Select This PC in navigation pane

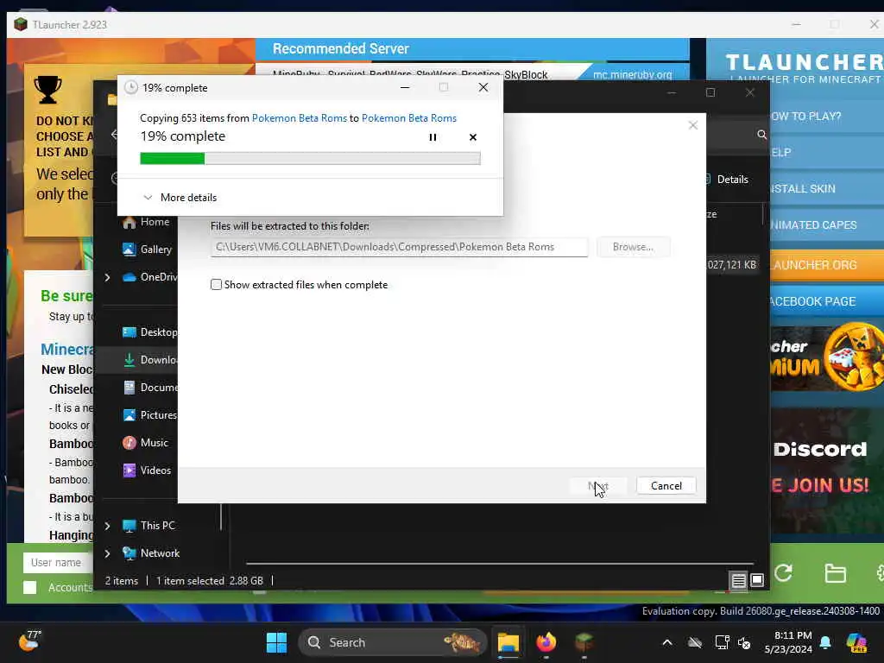[x=148, y=526]
